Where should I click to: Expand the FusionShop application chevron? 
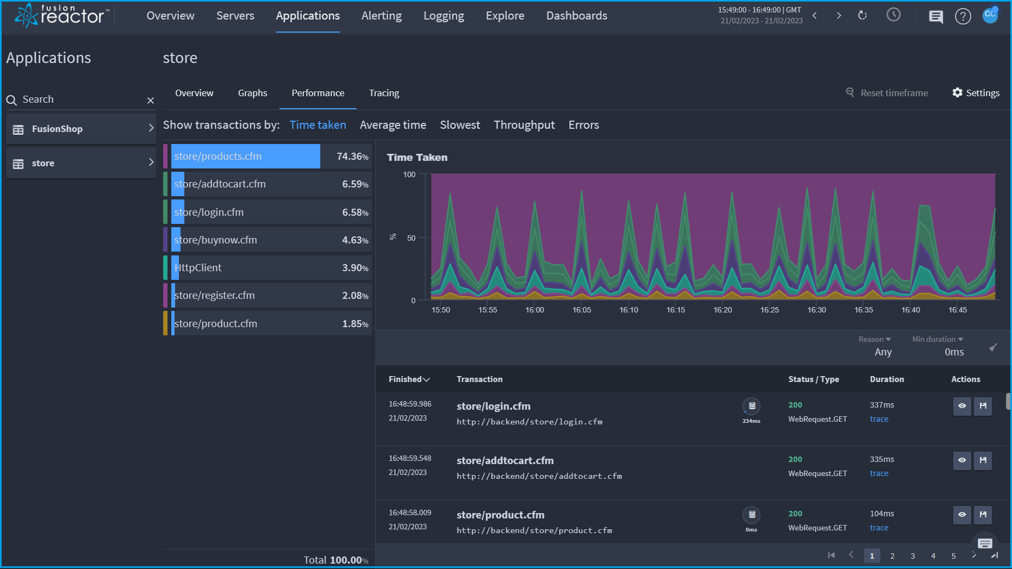151,128
